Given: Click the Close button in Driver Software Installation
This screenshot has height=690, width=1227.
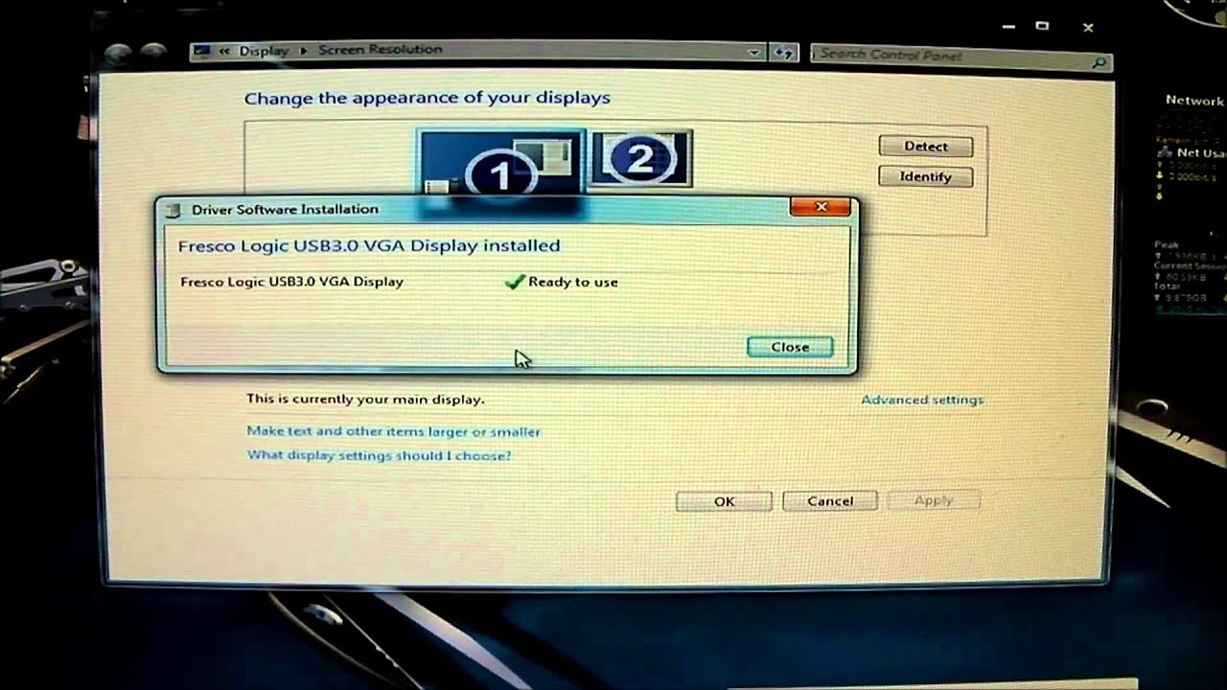Looking at the screenshot, I should (x=790, y=347).
